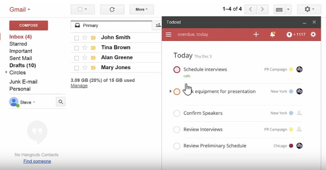Expand the Circles label in sidebar
This screenshot has width=326, height=170.
pyautogui.click(x=6, y=72)
